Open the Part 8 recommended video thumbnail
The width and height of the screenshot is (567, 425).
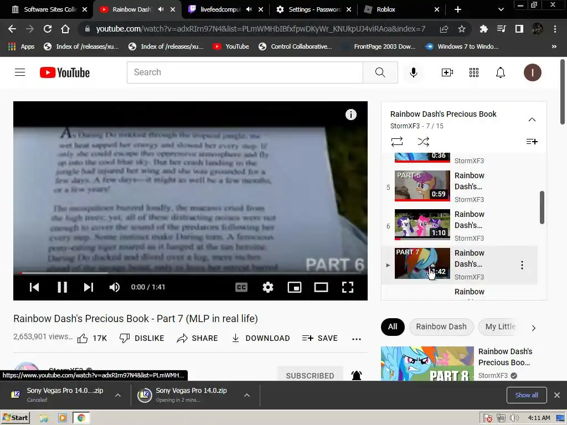(x=427, y=364)
